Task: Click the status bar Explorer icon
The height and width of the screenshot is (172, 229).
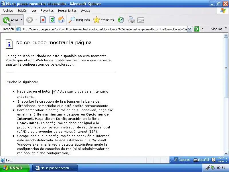Action: pyautogui.click(x=3, y=160)
